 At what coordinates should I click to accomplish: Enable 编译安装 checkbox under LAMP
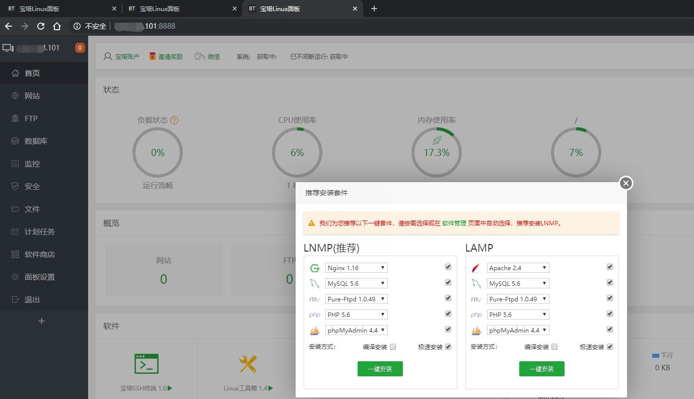coord(554,347)
